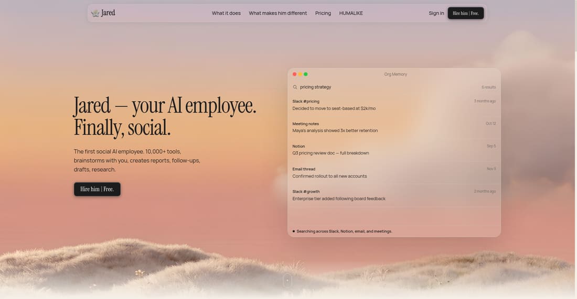Click the Jared logo icon in navbar
The width and height of the screenshot is (577, 299).
tap(95, 13)
